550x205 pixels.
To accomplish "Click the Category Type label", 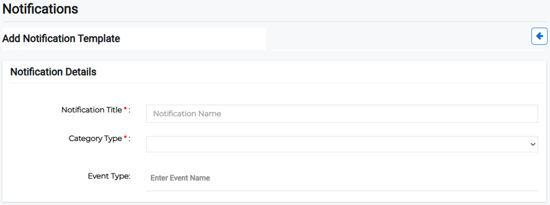I will [x=100, y=138].
